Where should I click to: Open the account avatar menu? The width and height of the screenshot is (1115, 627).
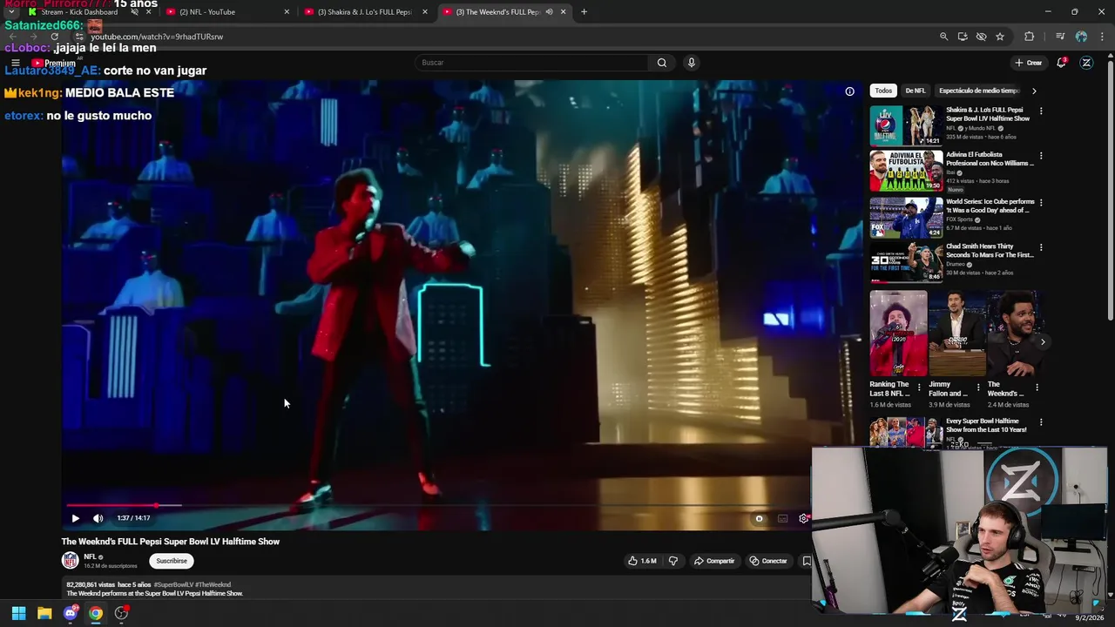tap(1086, 63)
